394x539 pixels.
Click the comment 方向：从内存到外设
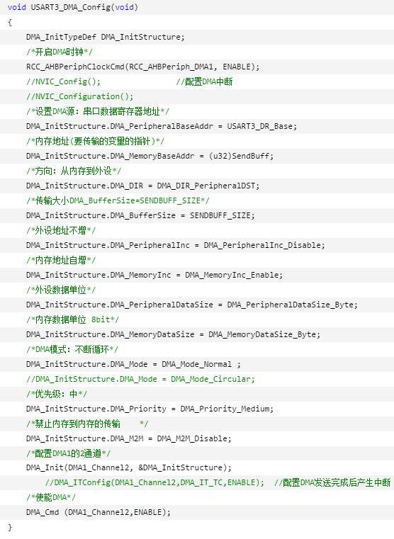(x=74, y=171)
